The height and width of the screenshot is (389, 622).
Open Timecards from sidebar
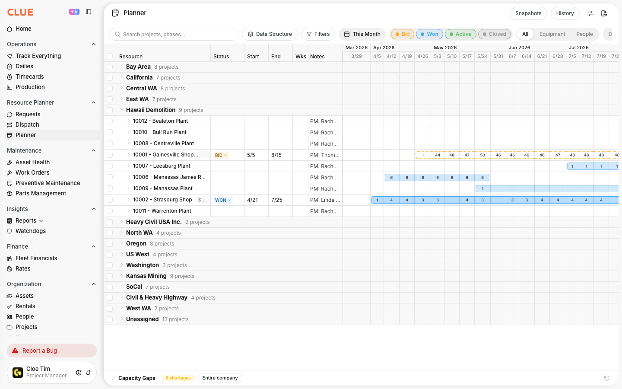coord(29,77)
